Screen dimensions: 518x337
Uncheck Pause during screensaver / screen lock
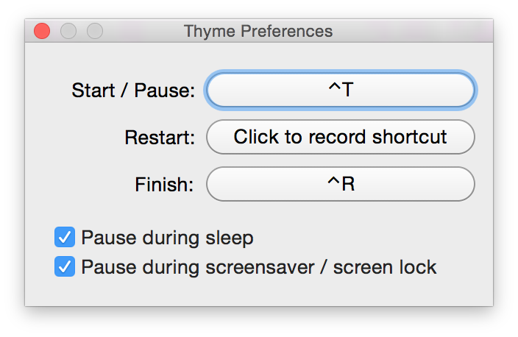[65, 266]
